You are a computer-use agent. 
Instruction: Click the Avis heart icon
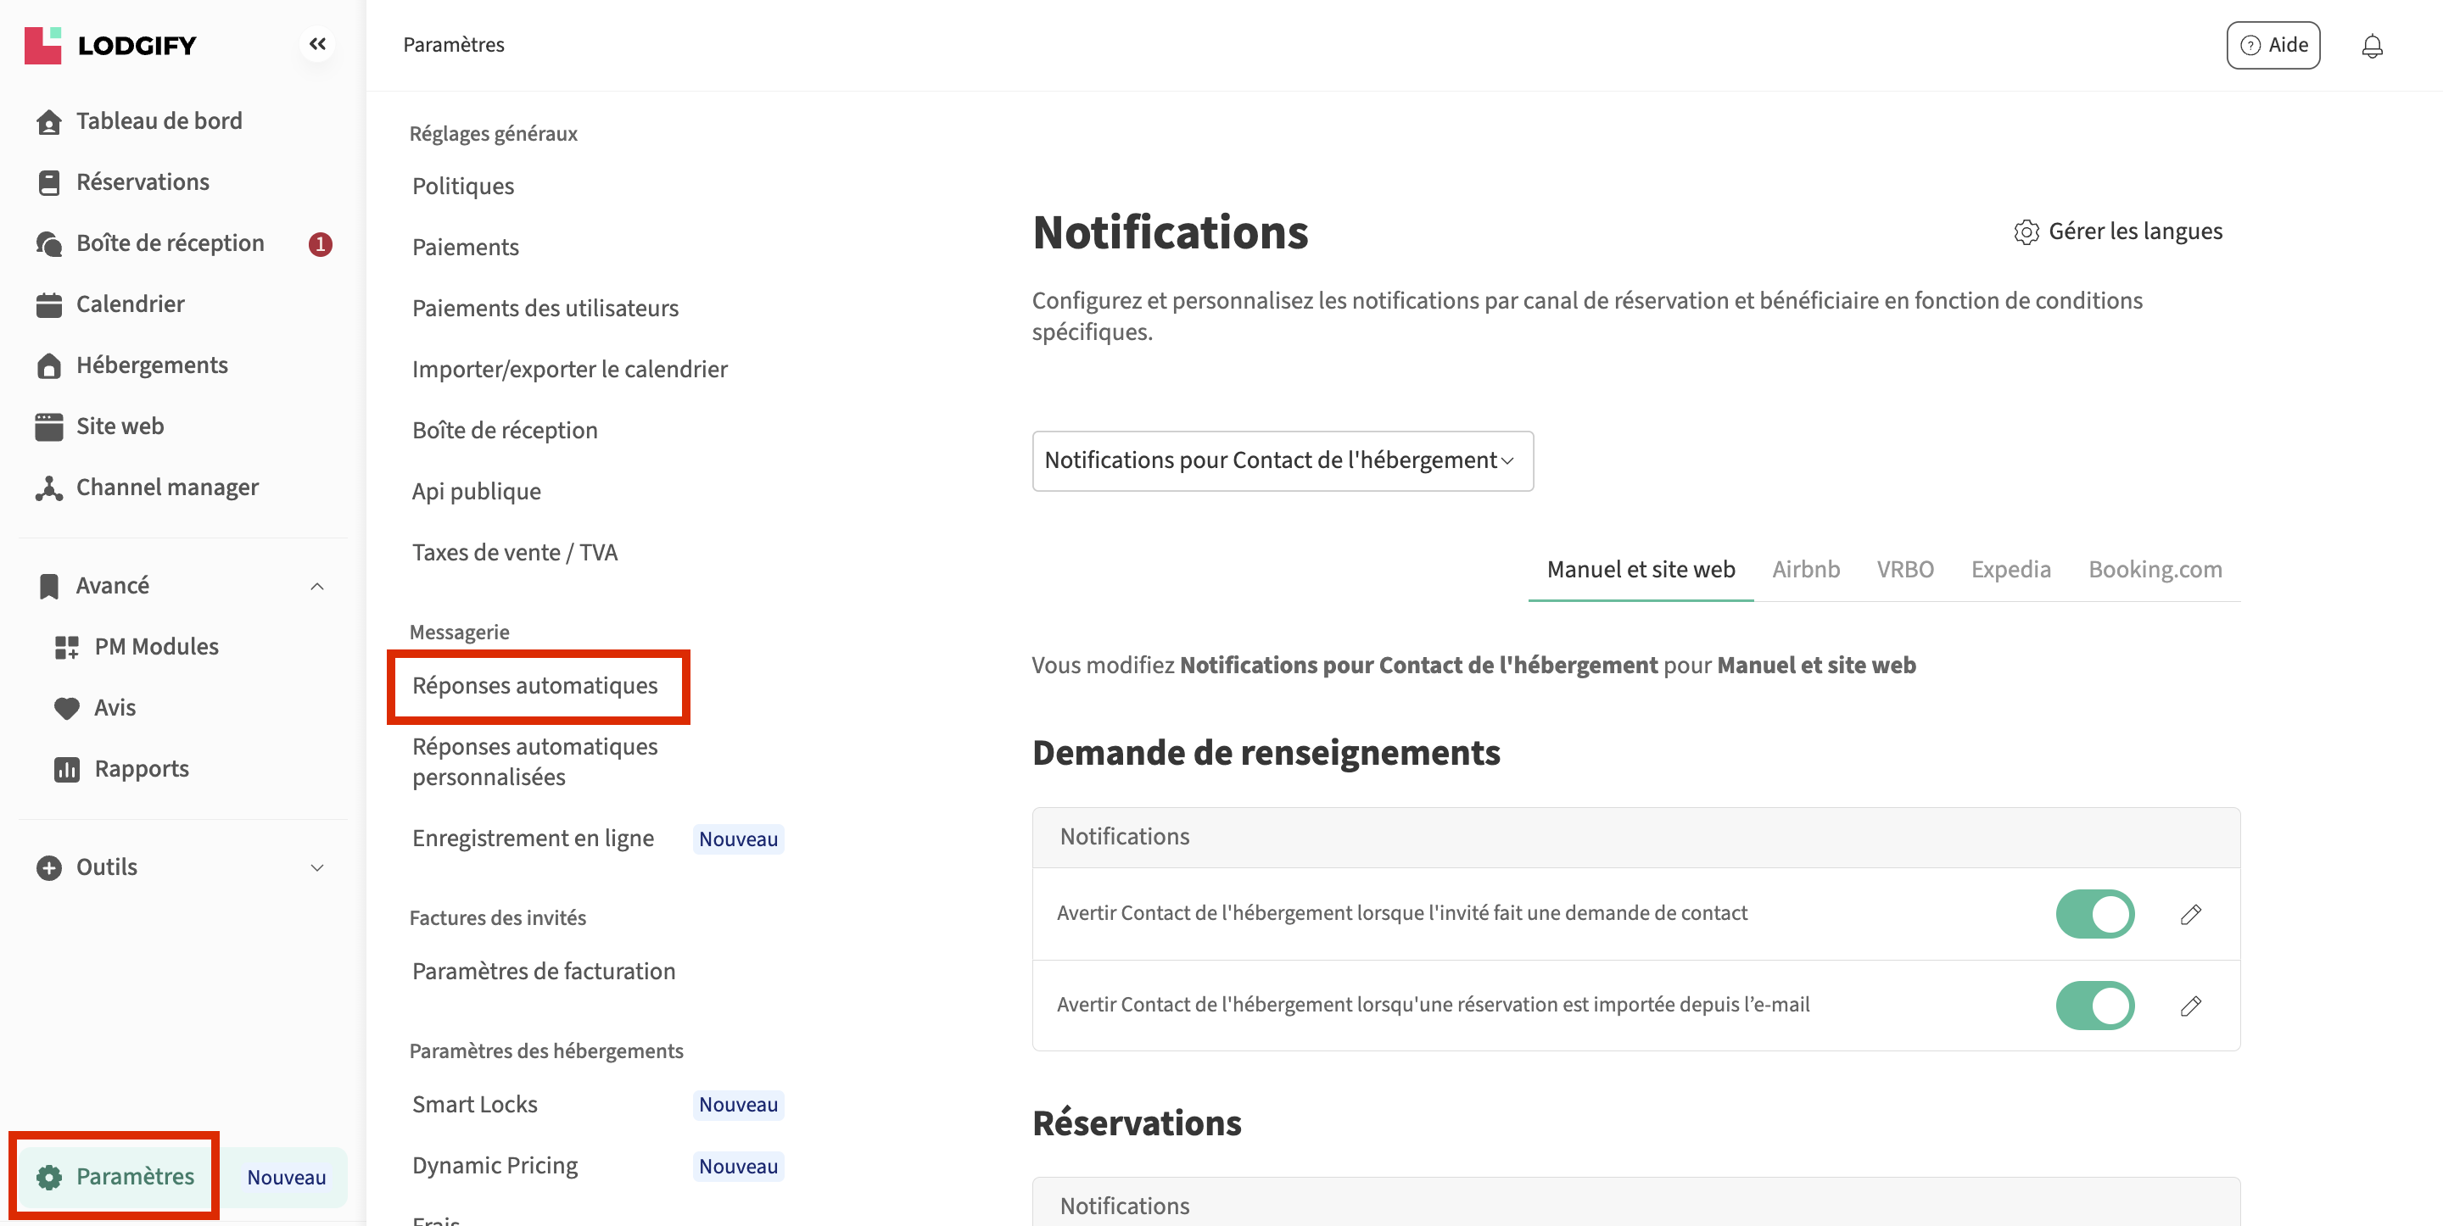click(66, 708)
